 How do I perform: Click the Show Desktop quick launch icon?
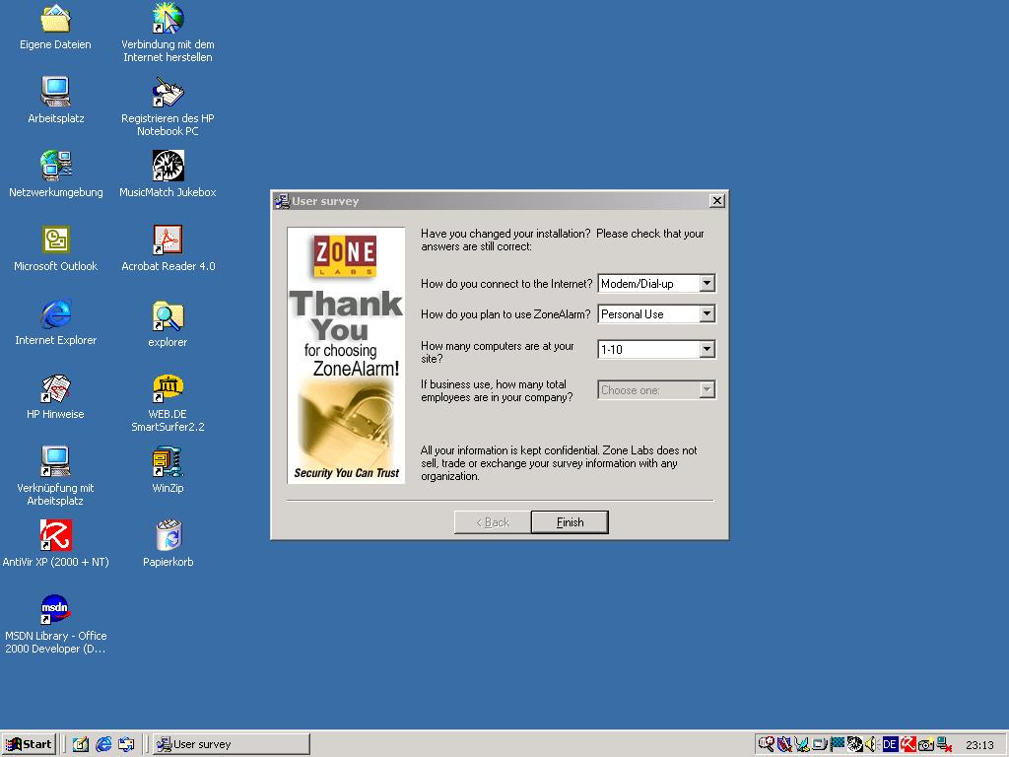[81, 744]
